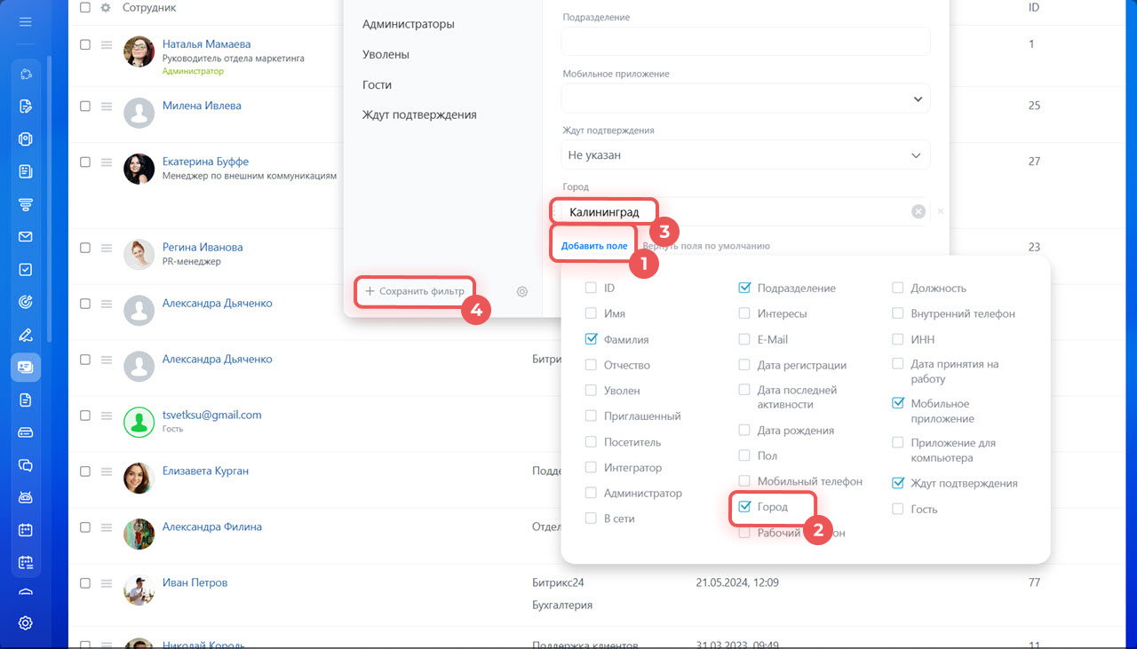1137x649 pixels.
Task: Open the filter presets gear icon
Action: (522, 291)
